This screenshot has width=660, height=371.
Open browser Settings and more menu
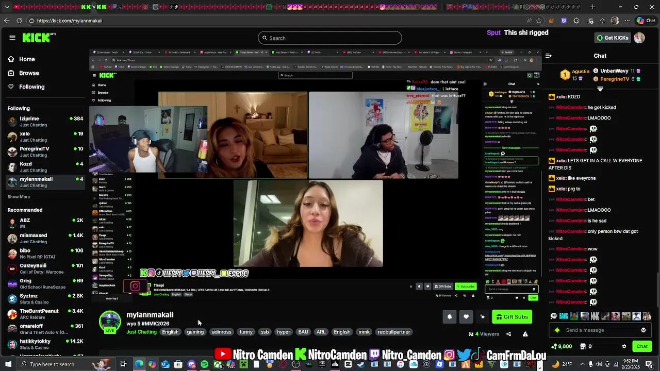[627, 21]
